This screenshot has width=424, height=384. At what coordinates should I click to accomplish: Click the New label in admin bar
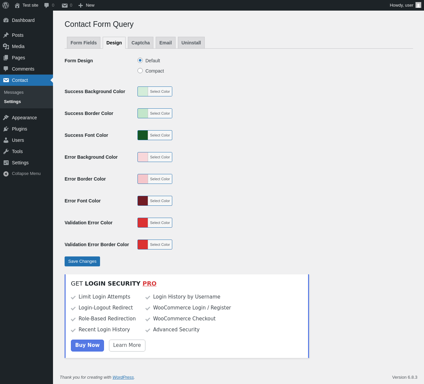(90, 5)
